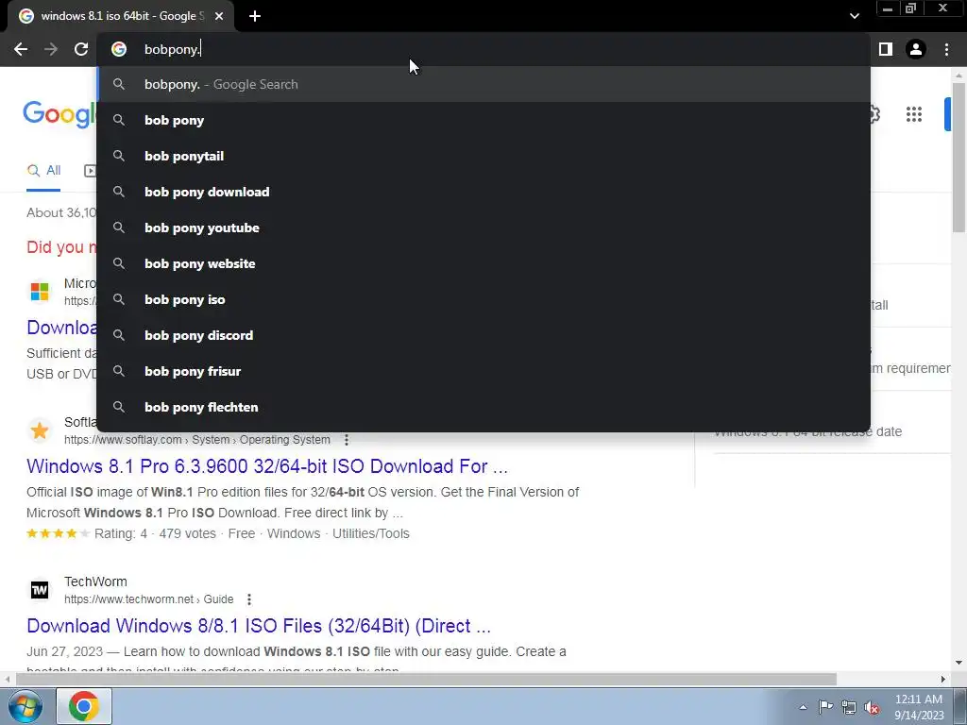The image size is (967, 725).
Task: Choose 'bob pony discord' suggestion
Action: pyautogui.click(x=483, y=335)
